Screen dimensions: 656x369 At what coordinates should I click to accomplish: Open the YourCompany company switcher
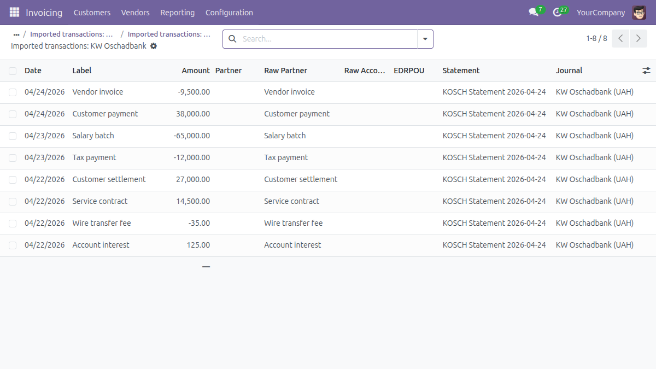click(x=601, y=12)
